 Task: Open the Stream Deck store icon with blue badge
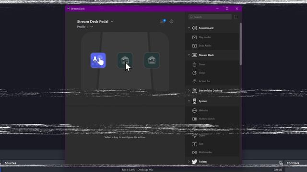tap(162, 21)
